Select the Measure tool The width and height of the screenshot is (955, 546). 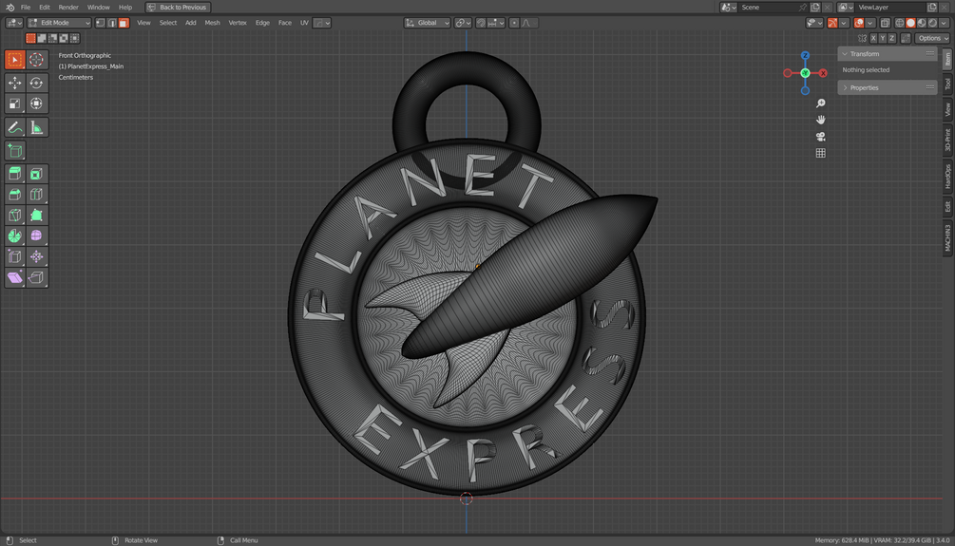(x=36, y=128)
